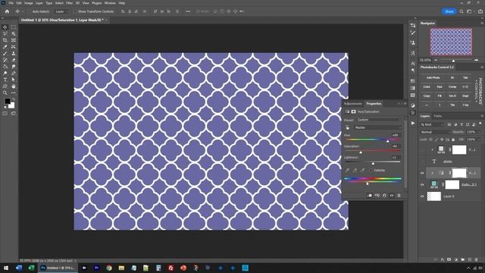The image size is (485, 273).
Task: Open Layers panel flyout menu
Action: click(x=482, y=116)
